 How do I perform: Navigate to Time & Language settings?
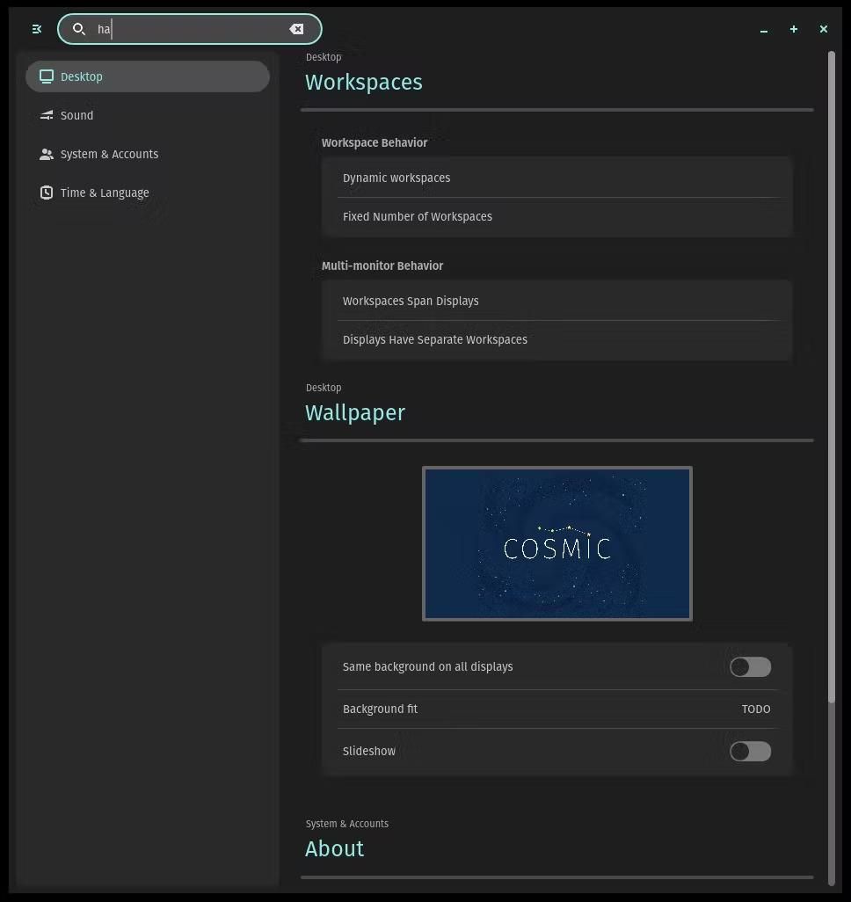tap(105, 193)
